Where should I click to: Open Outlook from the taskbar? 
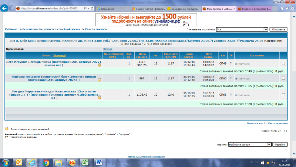pos(19,163)
